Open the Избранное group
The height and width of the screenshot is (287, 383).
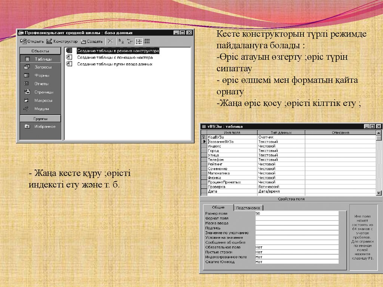tap(40, 126)
